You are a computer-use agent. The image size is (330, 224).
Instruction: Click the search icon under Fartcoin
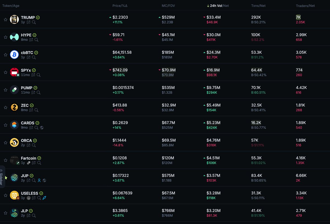click(x=39, y=163)
